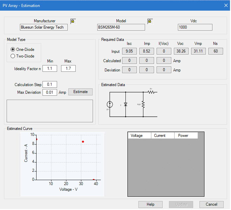This screenshot has height=210, width=231.
Task: Click the Vdc input field
Action: click(x=195, y=27)
